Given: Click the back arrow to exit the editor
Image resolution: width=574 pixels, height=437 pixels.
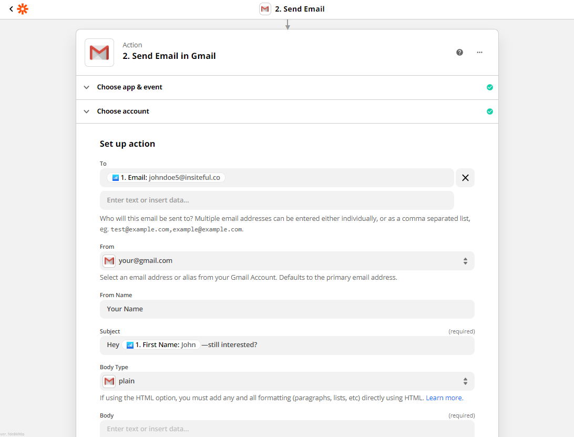Looking at the screenshot, I should click(11, 9).
